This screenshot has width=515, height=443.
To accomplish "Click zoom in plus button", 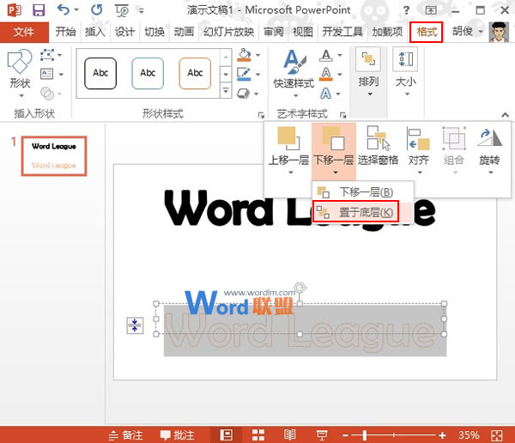I will pyautogui.click(x=442, y=435).
